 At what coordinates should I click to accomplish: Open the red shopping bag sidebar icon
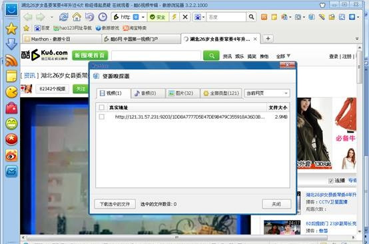coord(11,109)
